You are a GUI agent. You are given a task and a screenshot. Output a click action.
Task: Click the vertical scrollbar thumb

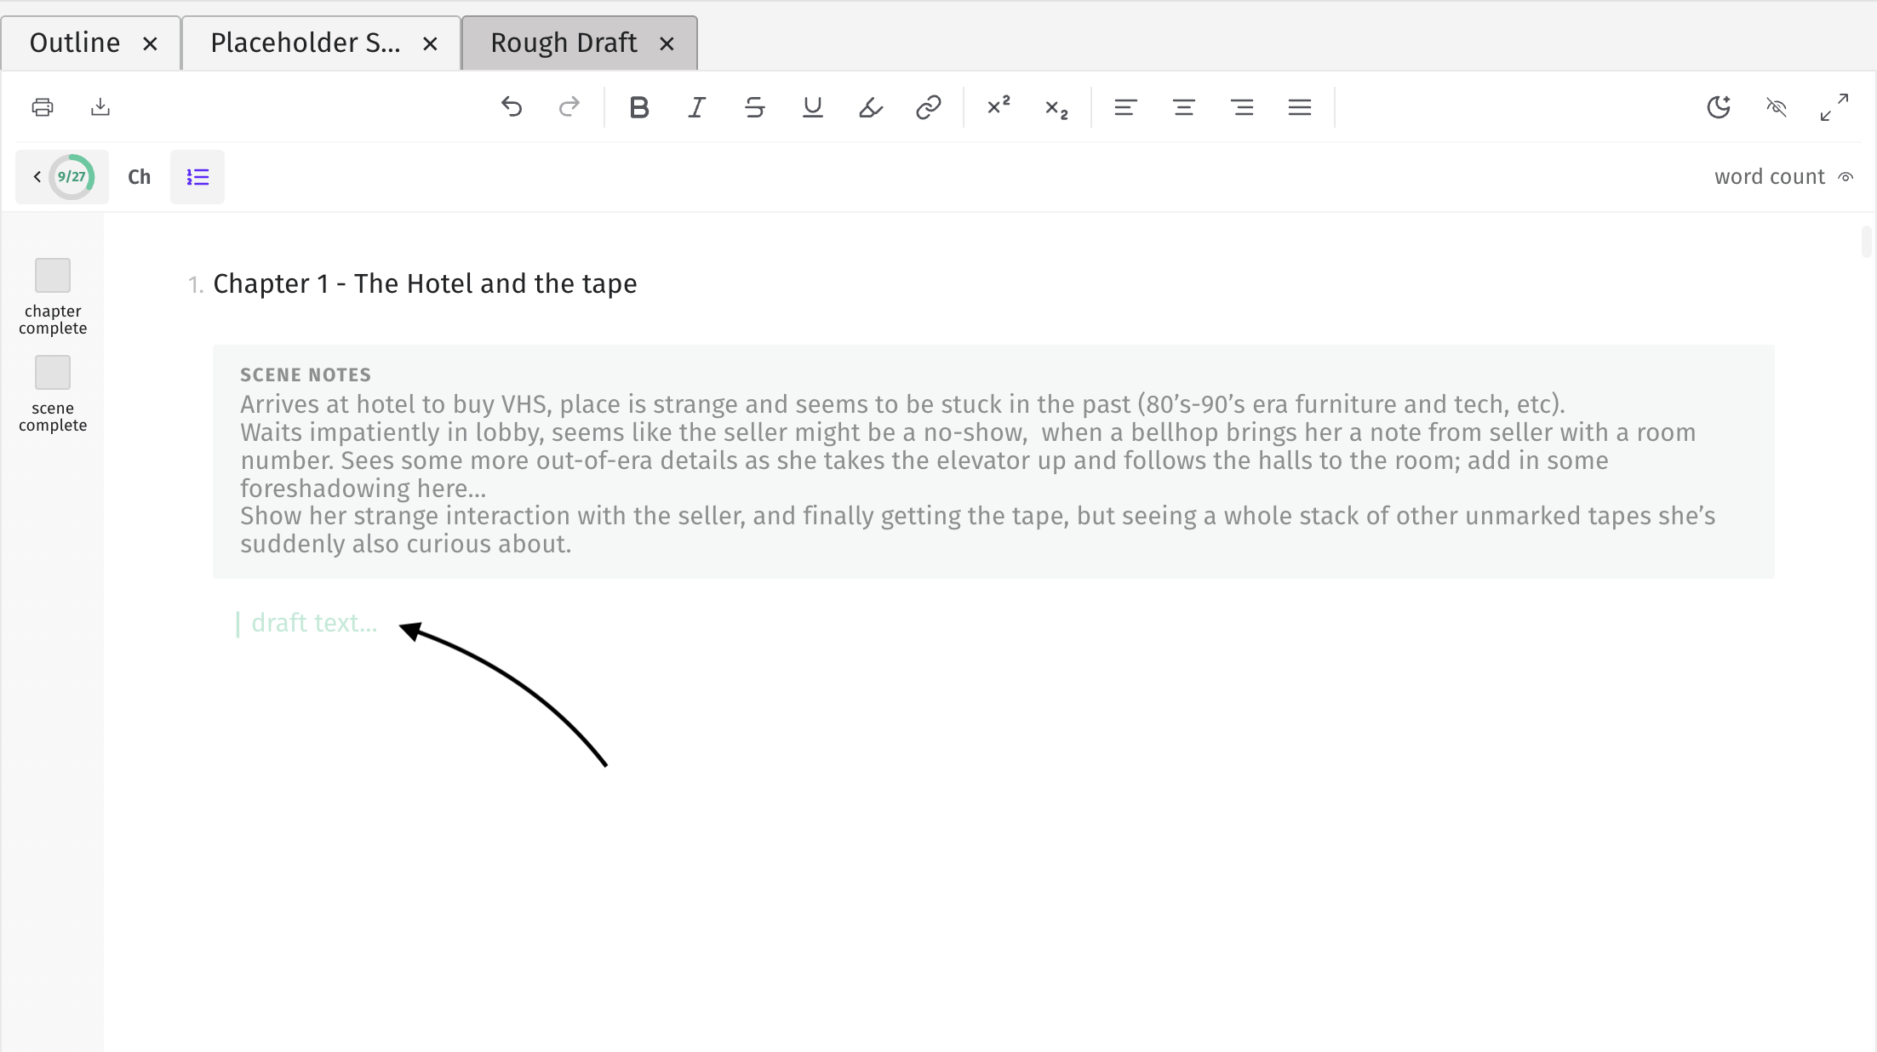coord(1866,241)
